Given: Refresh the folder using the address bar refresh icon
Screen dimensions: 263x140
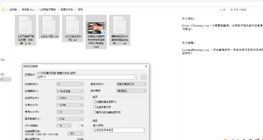Looking at the screenshot, I should pos(224,10).
